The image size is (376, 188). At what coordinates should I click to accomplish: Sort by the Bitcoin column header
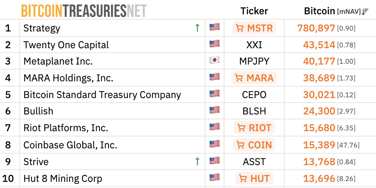click(319, 11)
